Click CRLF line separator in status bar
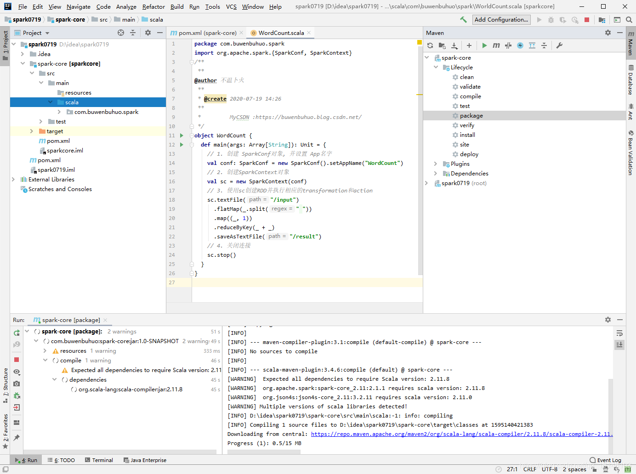The height and width of the screenshot is (474, 636). pos(529,469)
